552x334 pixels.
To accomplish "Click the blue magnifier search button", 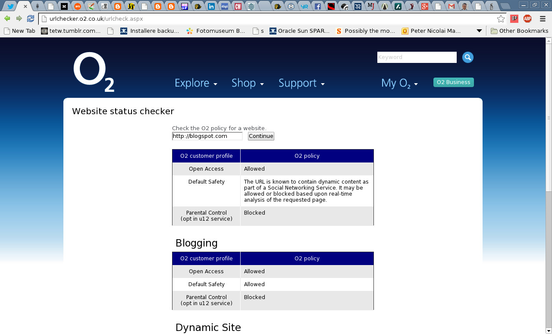I will pyautogui.click(x=468, y=57).
